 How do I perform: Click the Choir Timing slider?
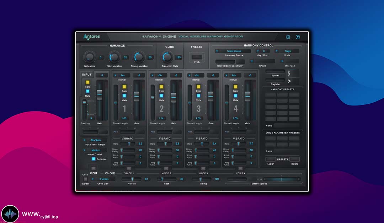coord(202,179)
